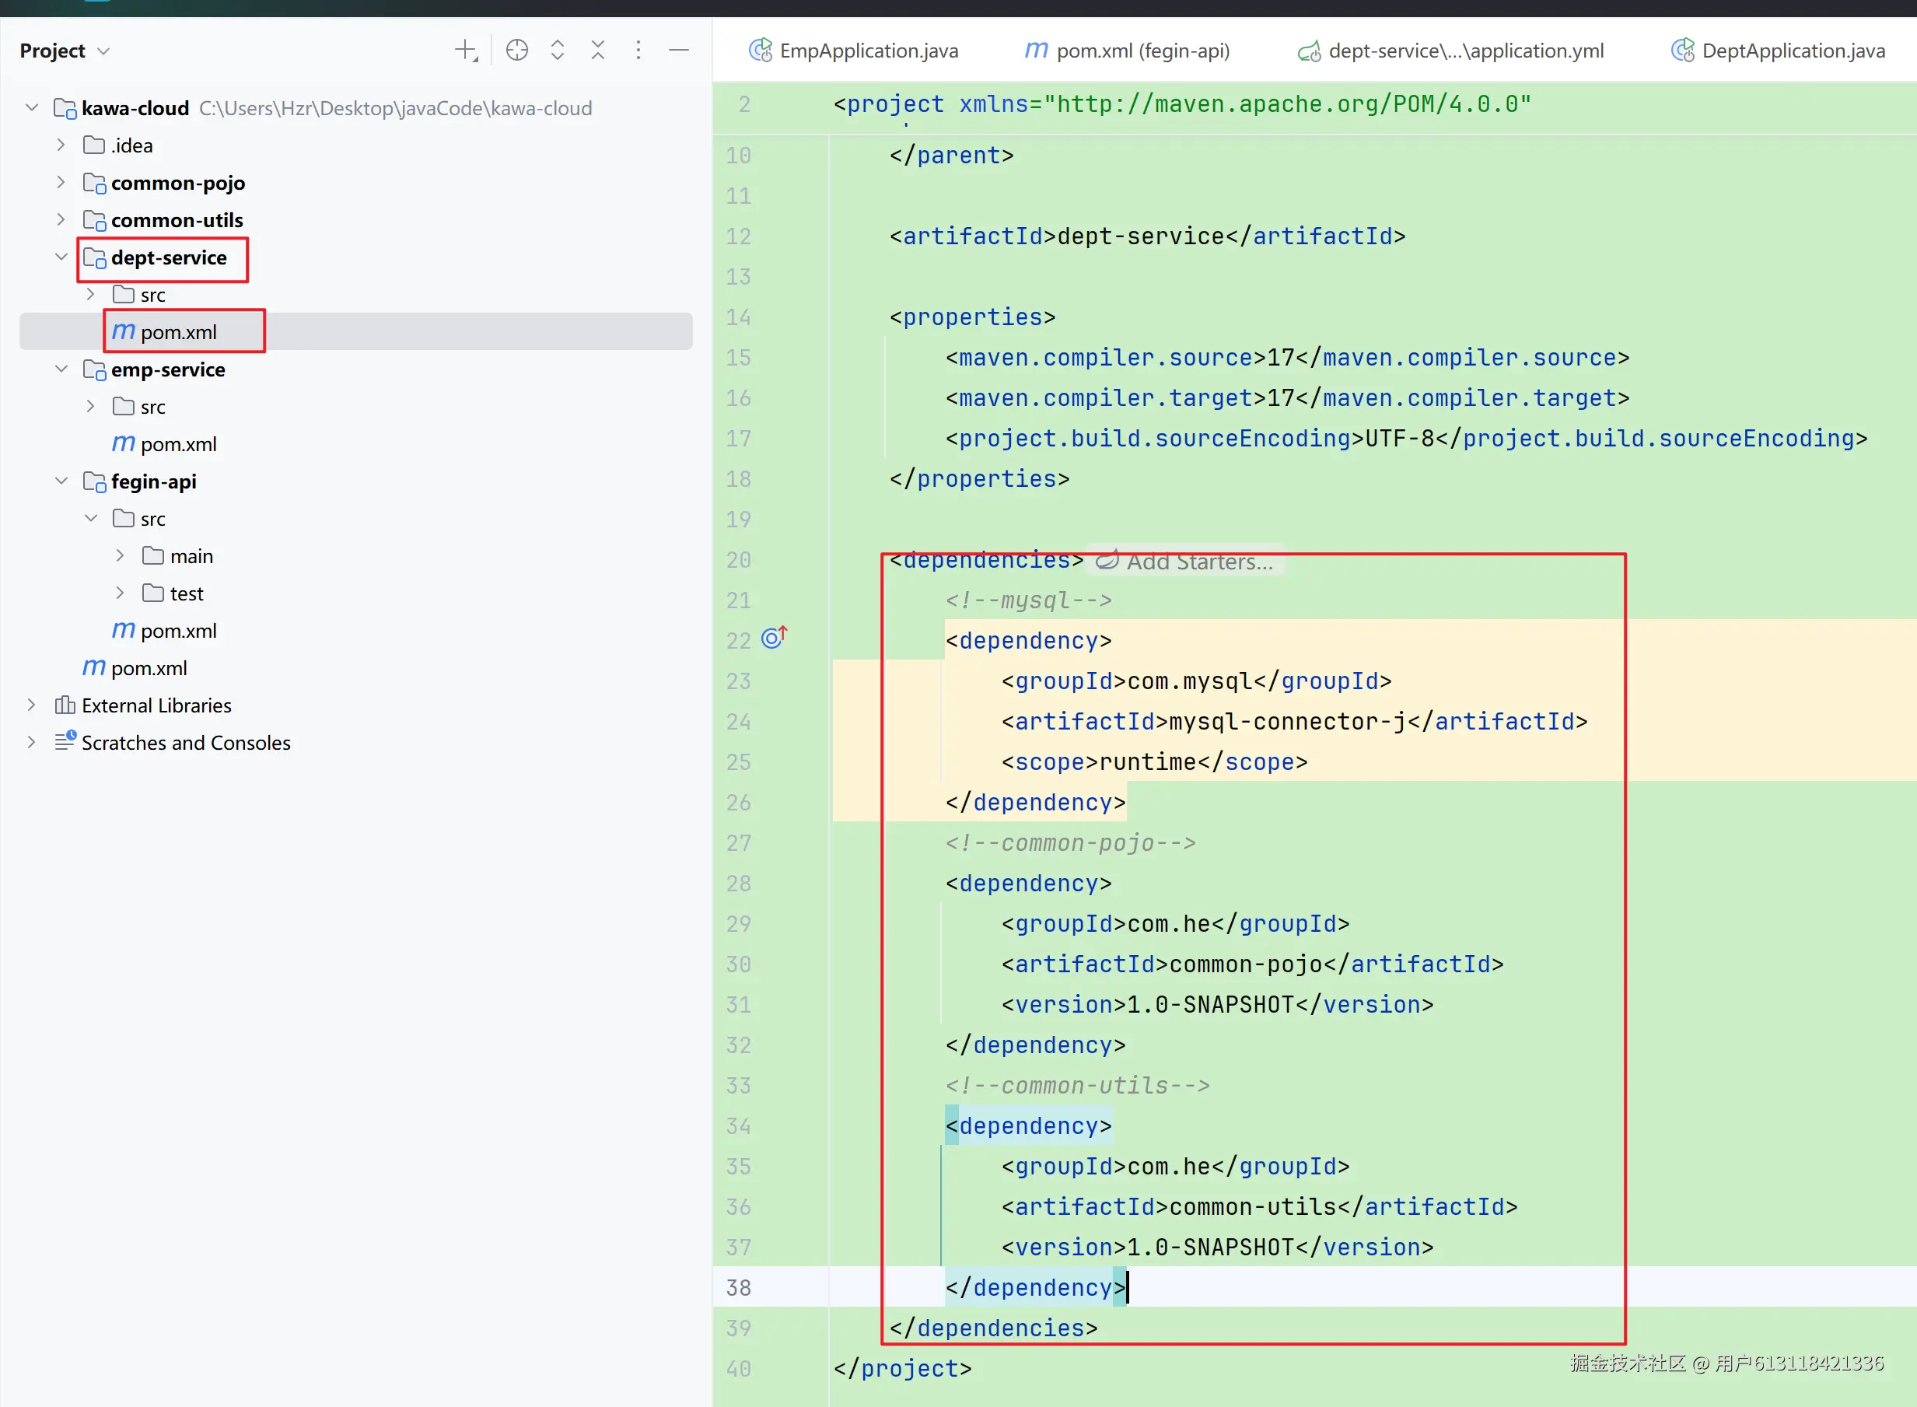Click line number 38 in the gutter
The height and width of the screenshot is (1407, 1917).
click(x=738, y=1288)
